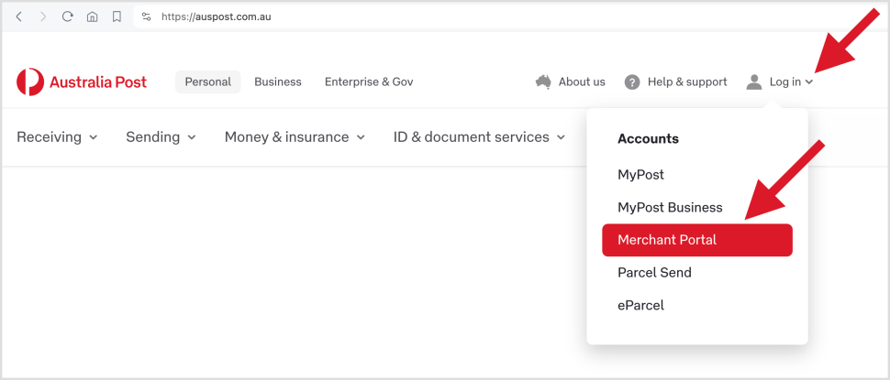Click the Accounts heading in the login menu
The height and width of the screenshot is (380, 890).
[x=648, y=139]
